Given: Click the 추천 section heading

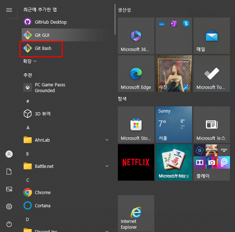Looking at the screenshot, I should [28, 75].
